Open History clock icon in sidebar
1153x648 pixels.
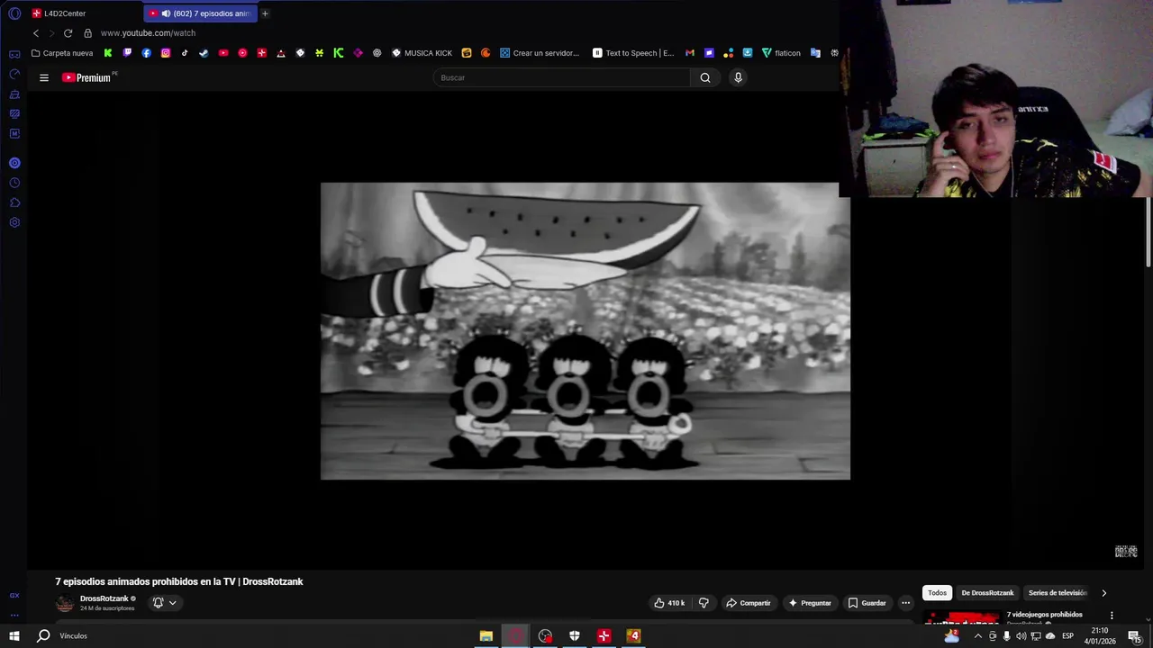[x=14, y=183]
